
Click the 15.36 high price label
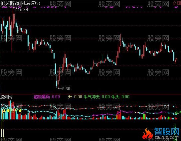point(23,9)
